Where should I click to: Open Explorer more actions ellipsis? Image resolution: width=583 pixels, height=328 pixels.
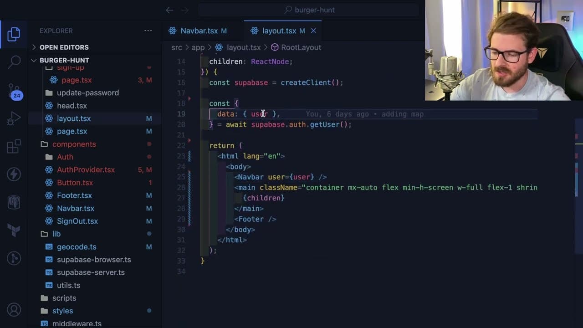pos(148,31)
